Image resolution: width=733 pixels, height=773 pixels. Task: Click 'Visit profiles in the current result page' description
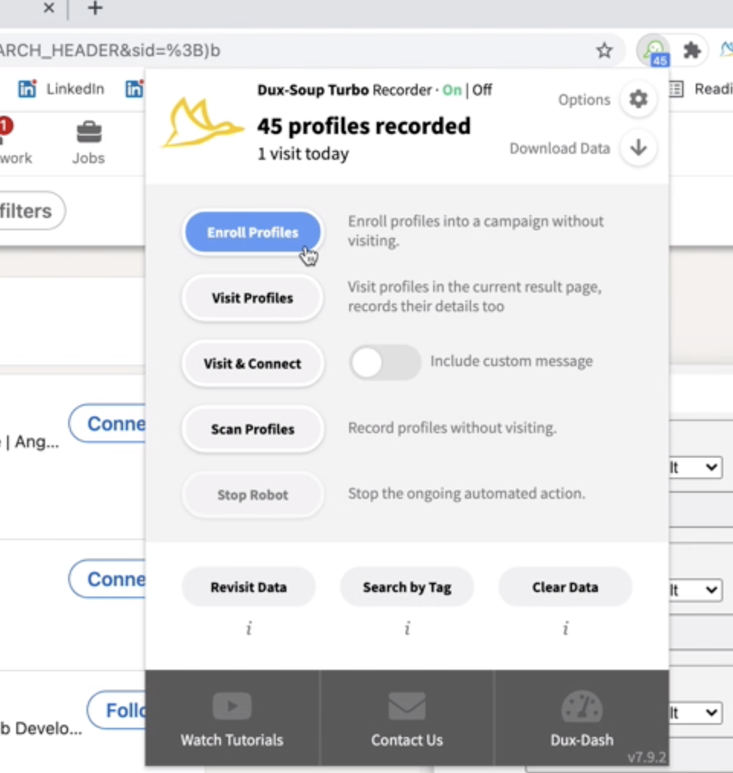(x=475, y=296)
